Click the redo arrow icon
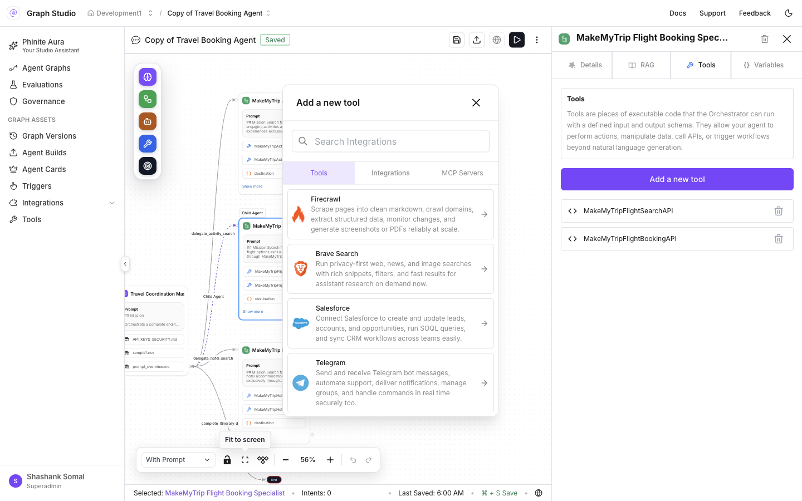Viewport: 802px width, 501px height. point(369,460)
